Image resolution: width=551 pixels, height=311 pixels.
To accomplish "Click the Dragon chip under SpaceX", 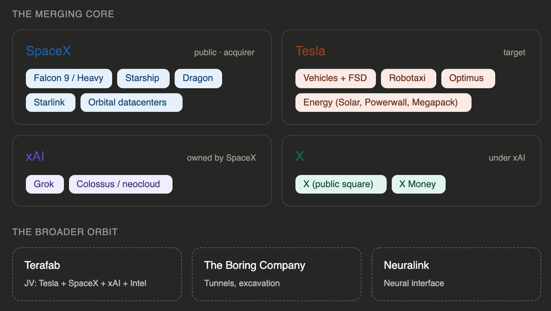I will click(x=198, y=78).
